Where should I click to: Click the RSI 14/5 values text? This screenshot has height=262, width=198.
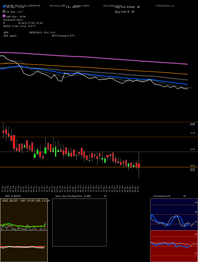click(30, 23)
